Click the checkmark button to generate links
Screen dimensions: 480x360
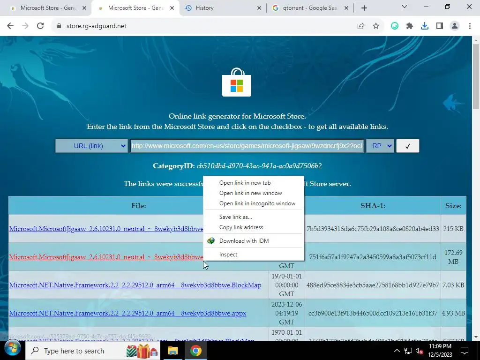coord(407,146)
